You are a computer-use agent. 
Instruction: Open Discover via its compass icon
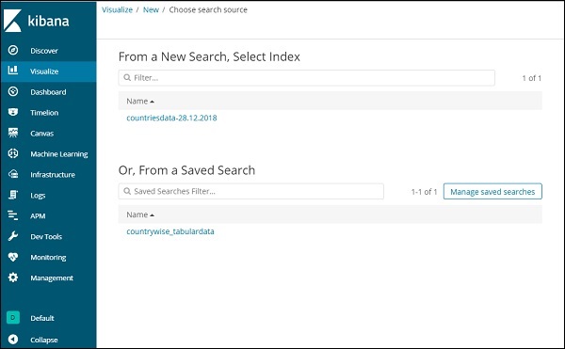(x=13, y=50)
